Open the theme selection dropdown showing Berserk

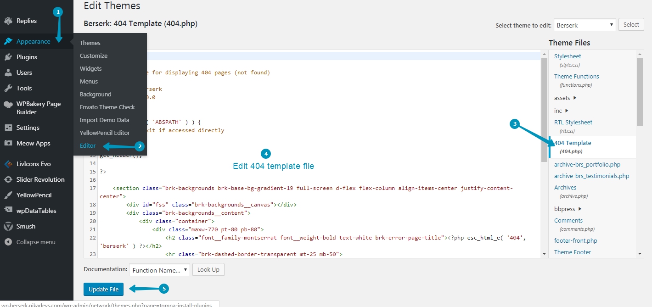[x=585, y=25]
